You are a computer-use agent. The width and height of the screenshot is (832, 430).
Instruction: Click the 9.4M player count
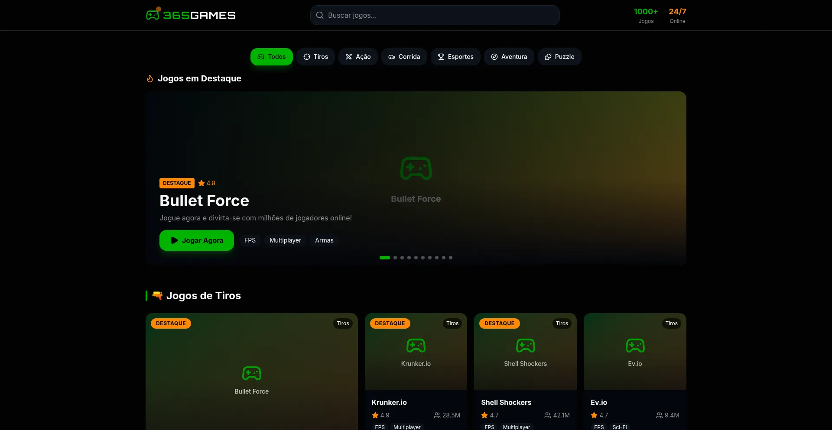[x=672, y=415]
